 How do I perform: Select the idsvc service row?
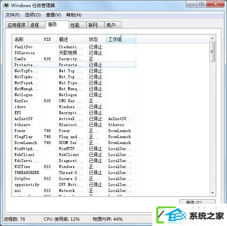[x=74, y=107]
